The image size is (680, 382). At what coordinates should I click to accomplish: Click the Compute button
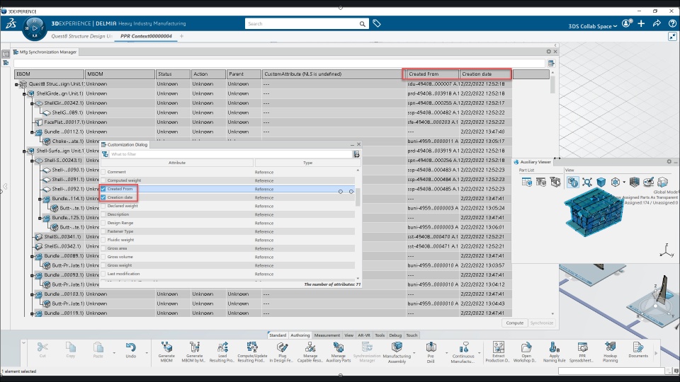tap(514, 323)
